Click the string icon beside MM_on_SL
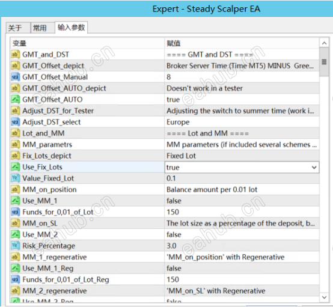The width and height of the screenshot is (333, 307). [x=15, y=223]
